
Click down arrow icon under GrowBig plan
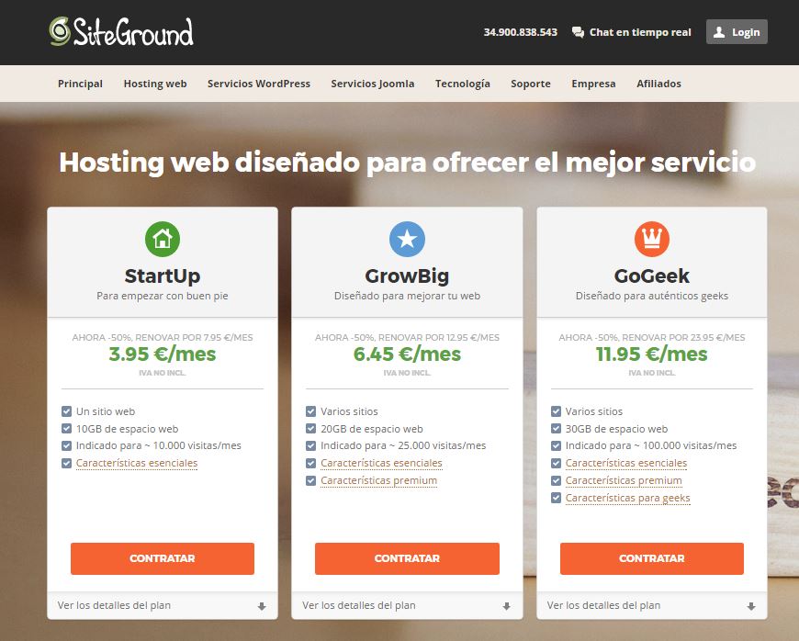tap(506, 606)
